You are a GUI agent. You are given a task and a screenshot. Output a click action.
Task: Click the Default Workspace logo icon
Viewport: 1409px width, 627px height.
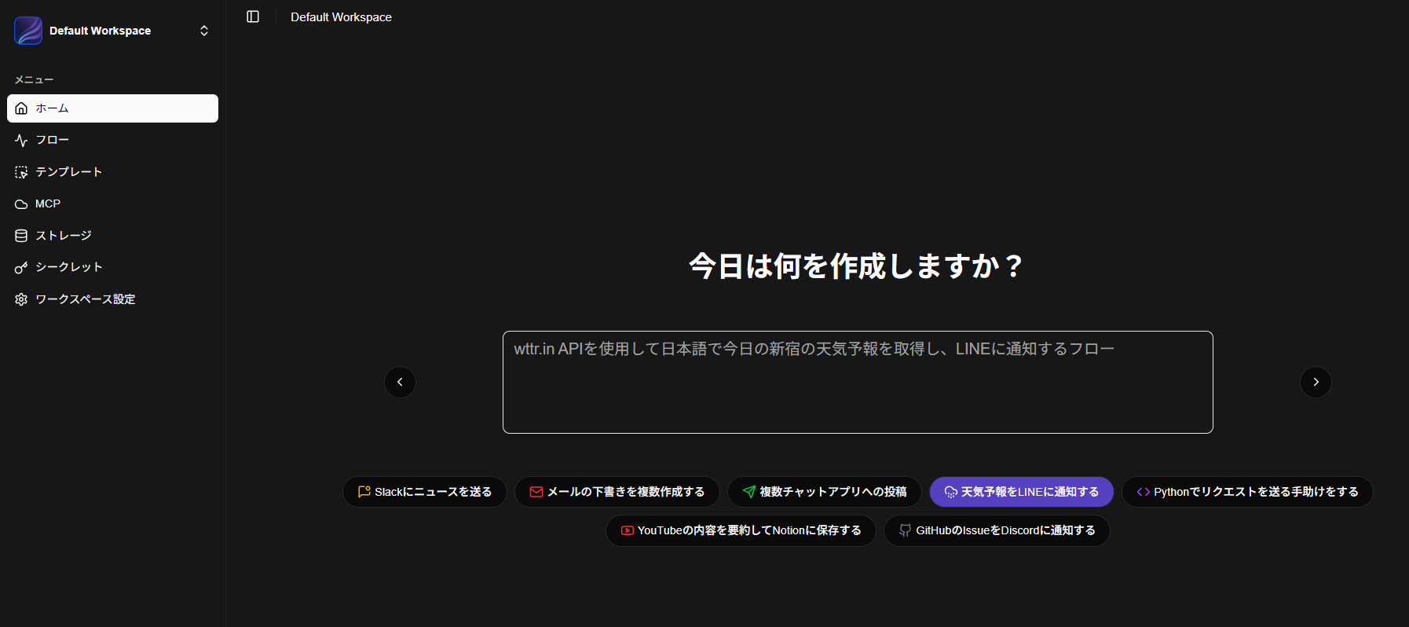(28, 31)
